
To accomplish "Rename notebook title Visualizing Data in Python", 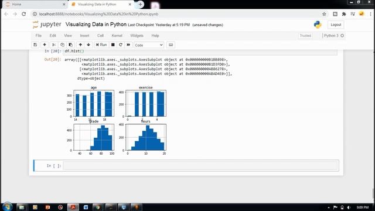I will click(96, 25).
